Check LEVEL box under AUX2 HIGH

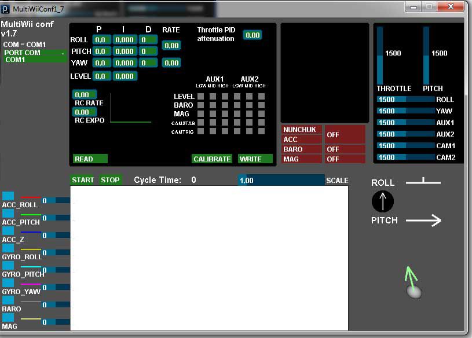pyautogui.click(x=261, y=96)
